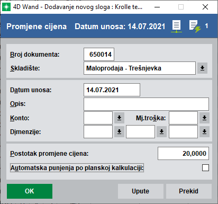Screen dimensions: 218x204
Task: Click the record count 1 in header
Action: [206, 26]
